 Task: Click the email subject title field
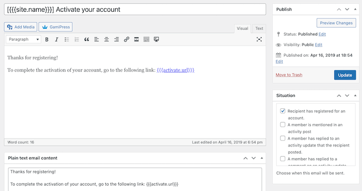coord(135,10)
